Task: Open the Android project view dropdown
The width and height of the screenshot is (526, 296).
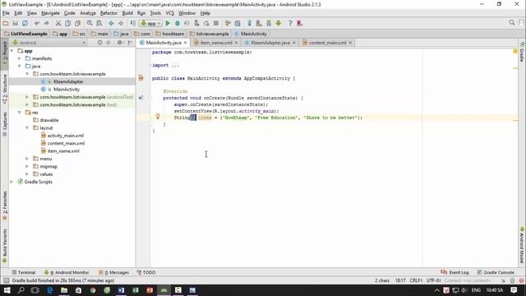Action: pyautogui.click(x=49, y=43)
